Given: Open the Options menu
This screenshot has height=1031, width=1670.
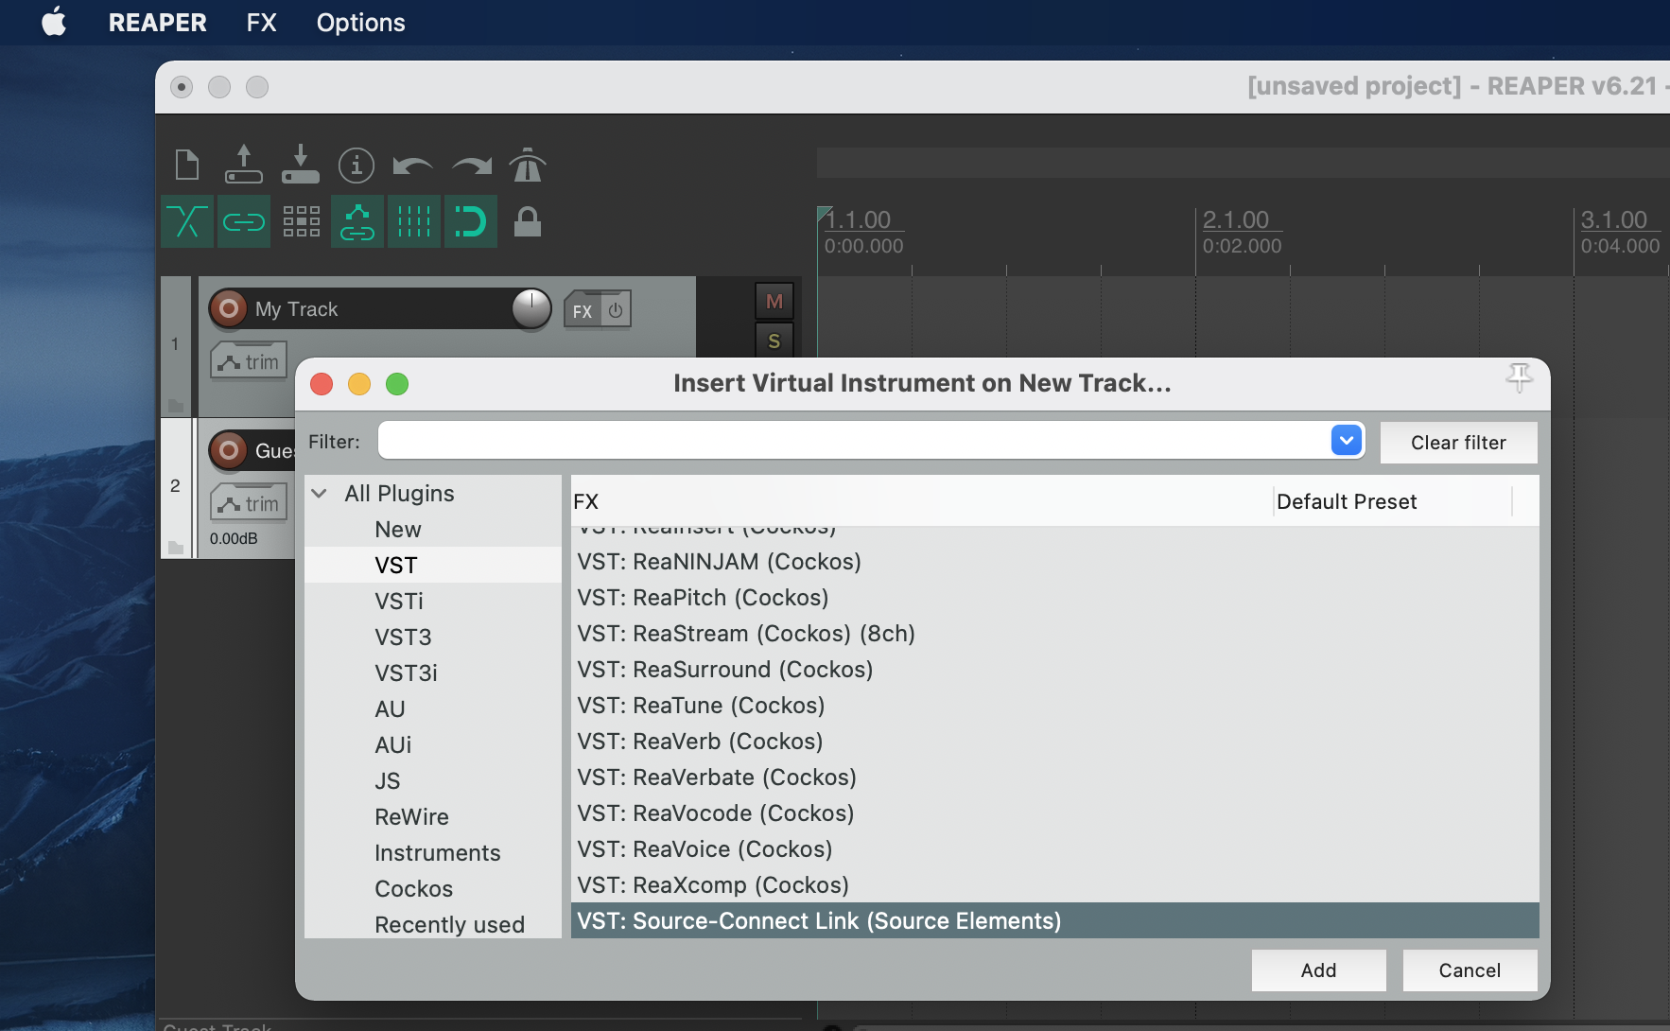Looking at the screenshot, I should click(x=360, y=23).
